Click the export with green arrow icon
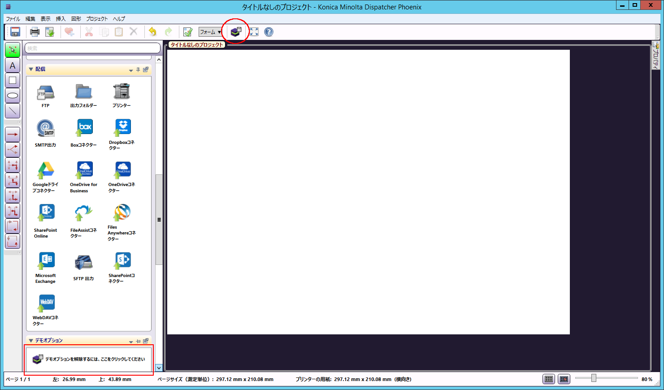The height and width of the screenshot is (390, 664). [50, 32]
